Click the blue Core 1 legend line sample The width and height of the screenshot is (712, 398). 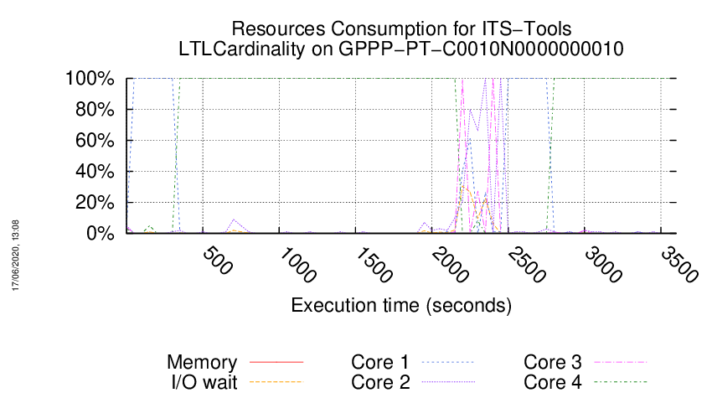448,362
